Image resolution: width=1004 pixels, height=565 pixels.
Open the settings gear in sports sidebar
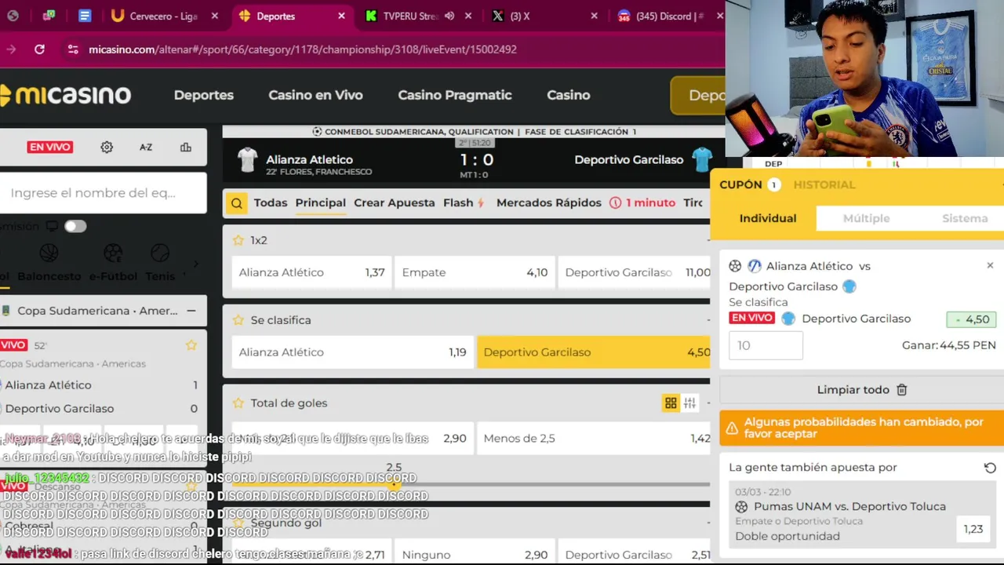pos(107,147)
